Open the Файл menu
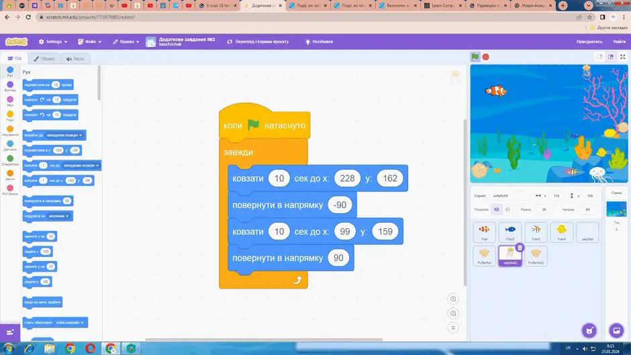Image resolution: width=631 pixels, height=355 pixels. tap(90, 42)
